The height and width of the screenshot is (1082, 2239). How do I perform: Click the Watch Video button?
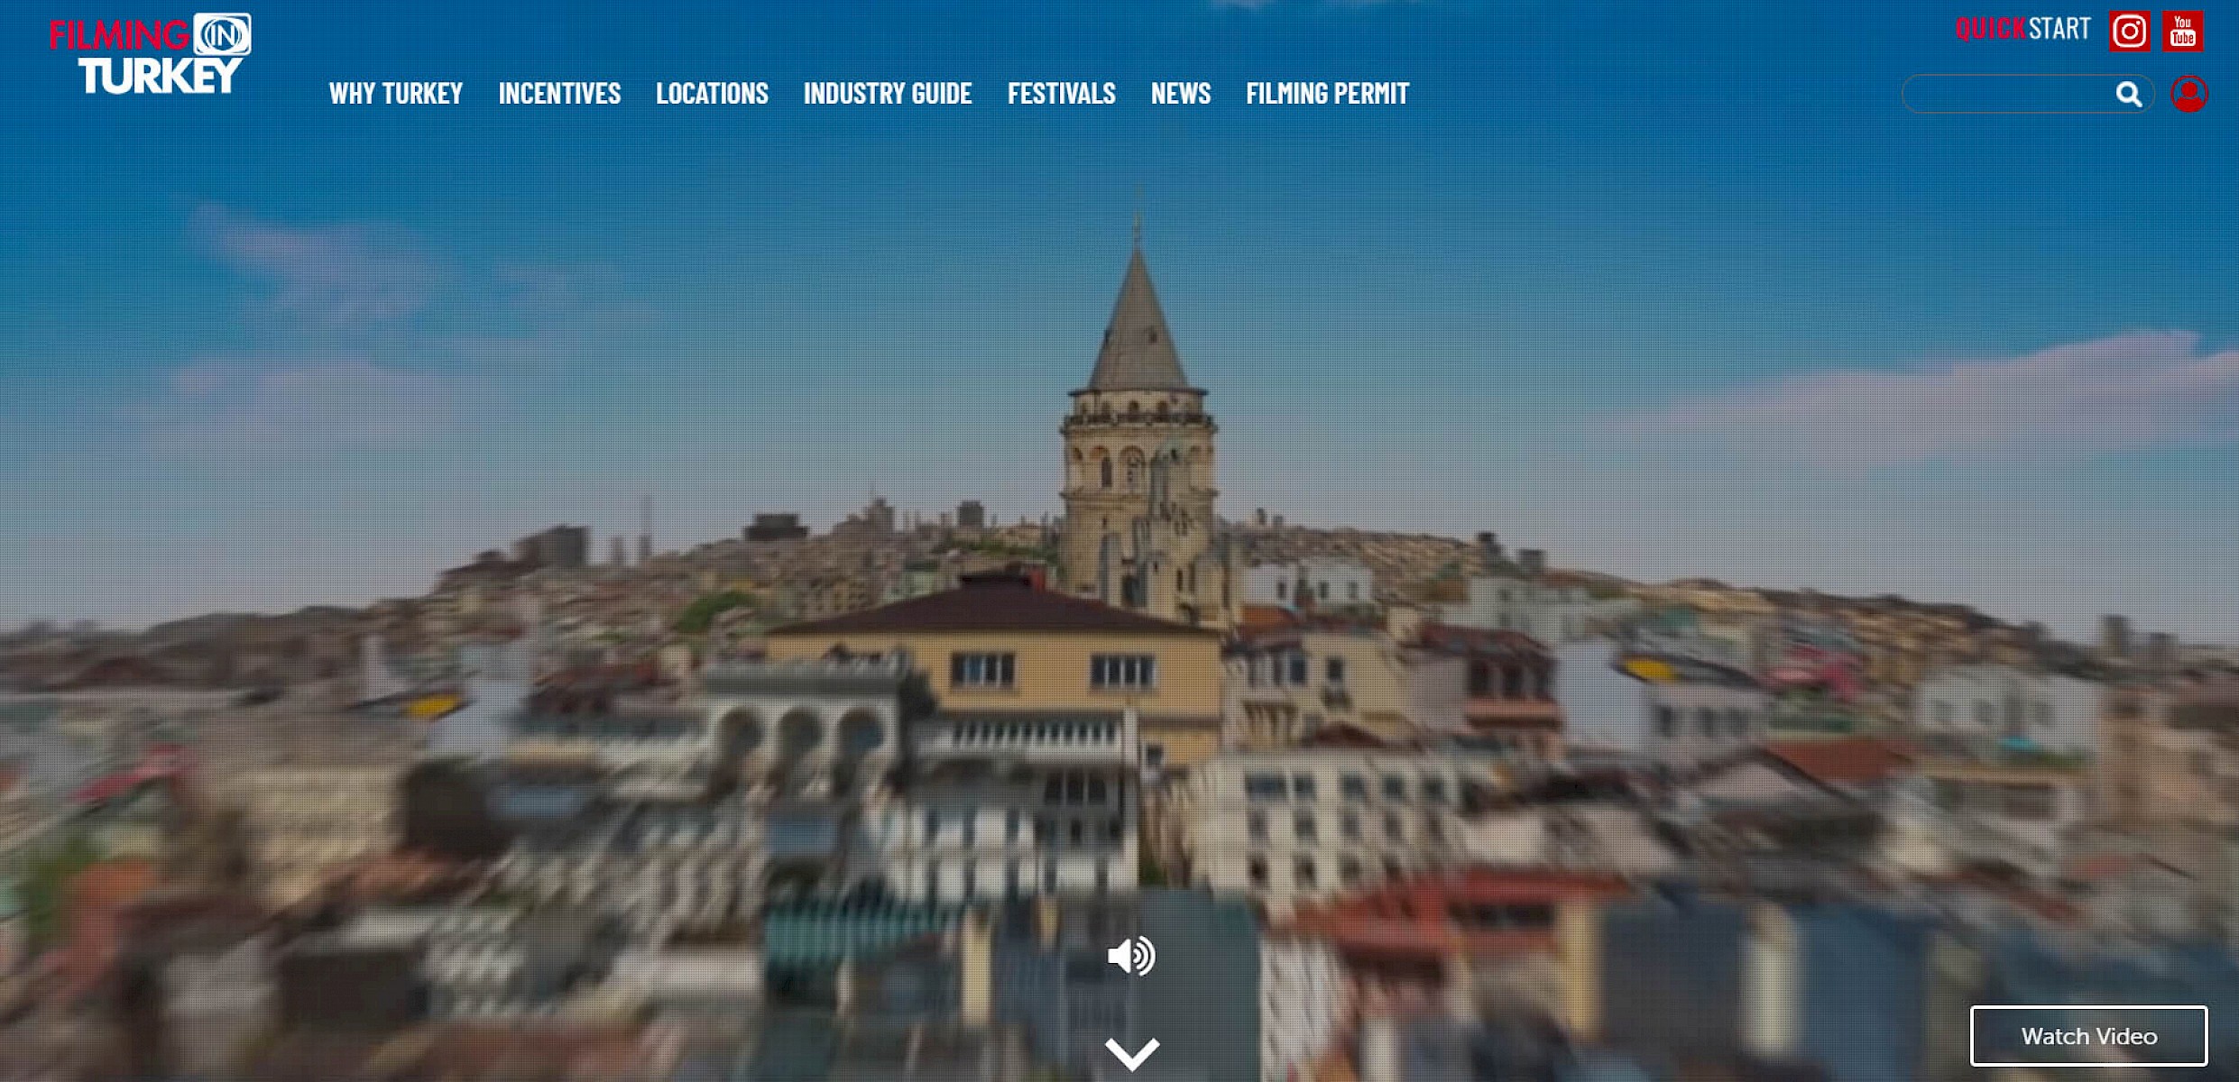tap(2088, 1036)
